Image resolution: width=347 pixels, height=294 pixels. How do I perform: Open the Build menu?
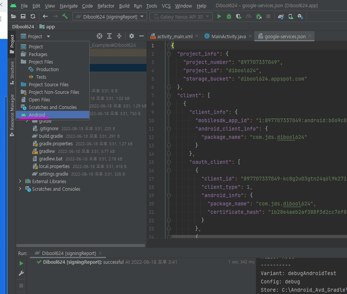click(124, 6)
